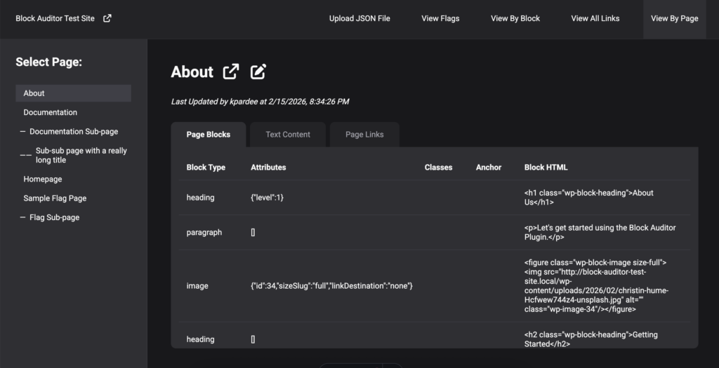The image size is (719, 368).
Task: Open external link icon beside Block Auditor Test Site
Action: 107,18
